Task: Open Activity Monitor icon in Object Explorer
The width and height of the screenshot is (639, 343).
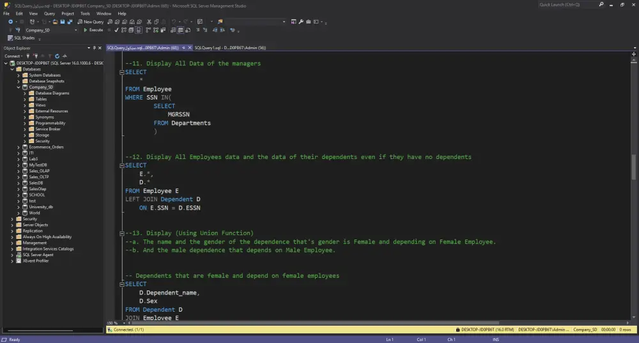Action: (65, 56)
